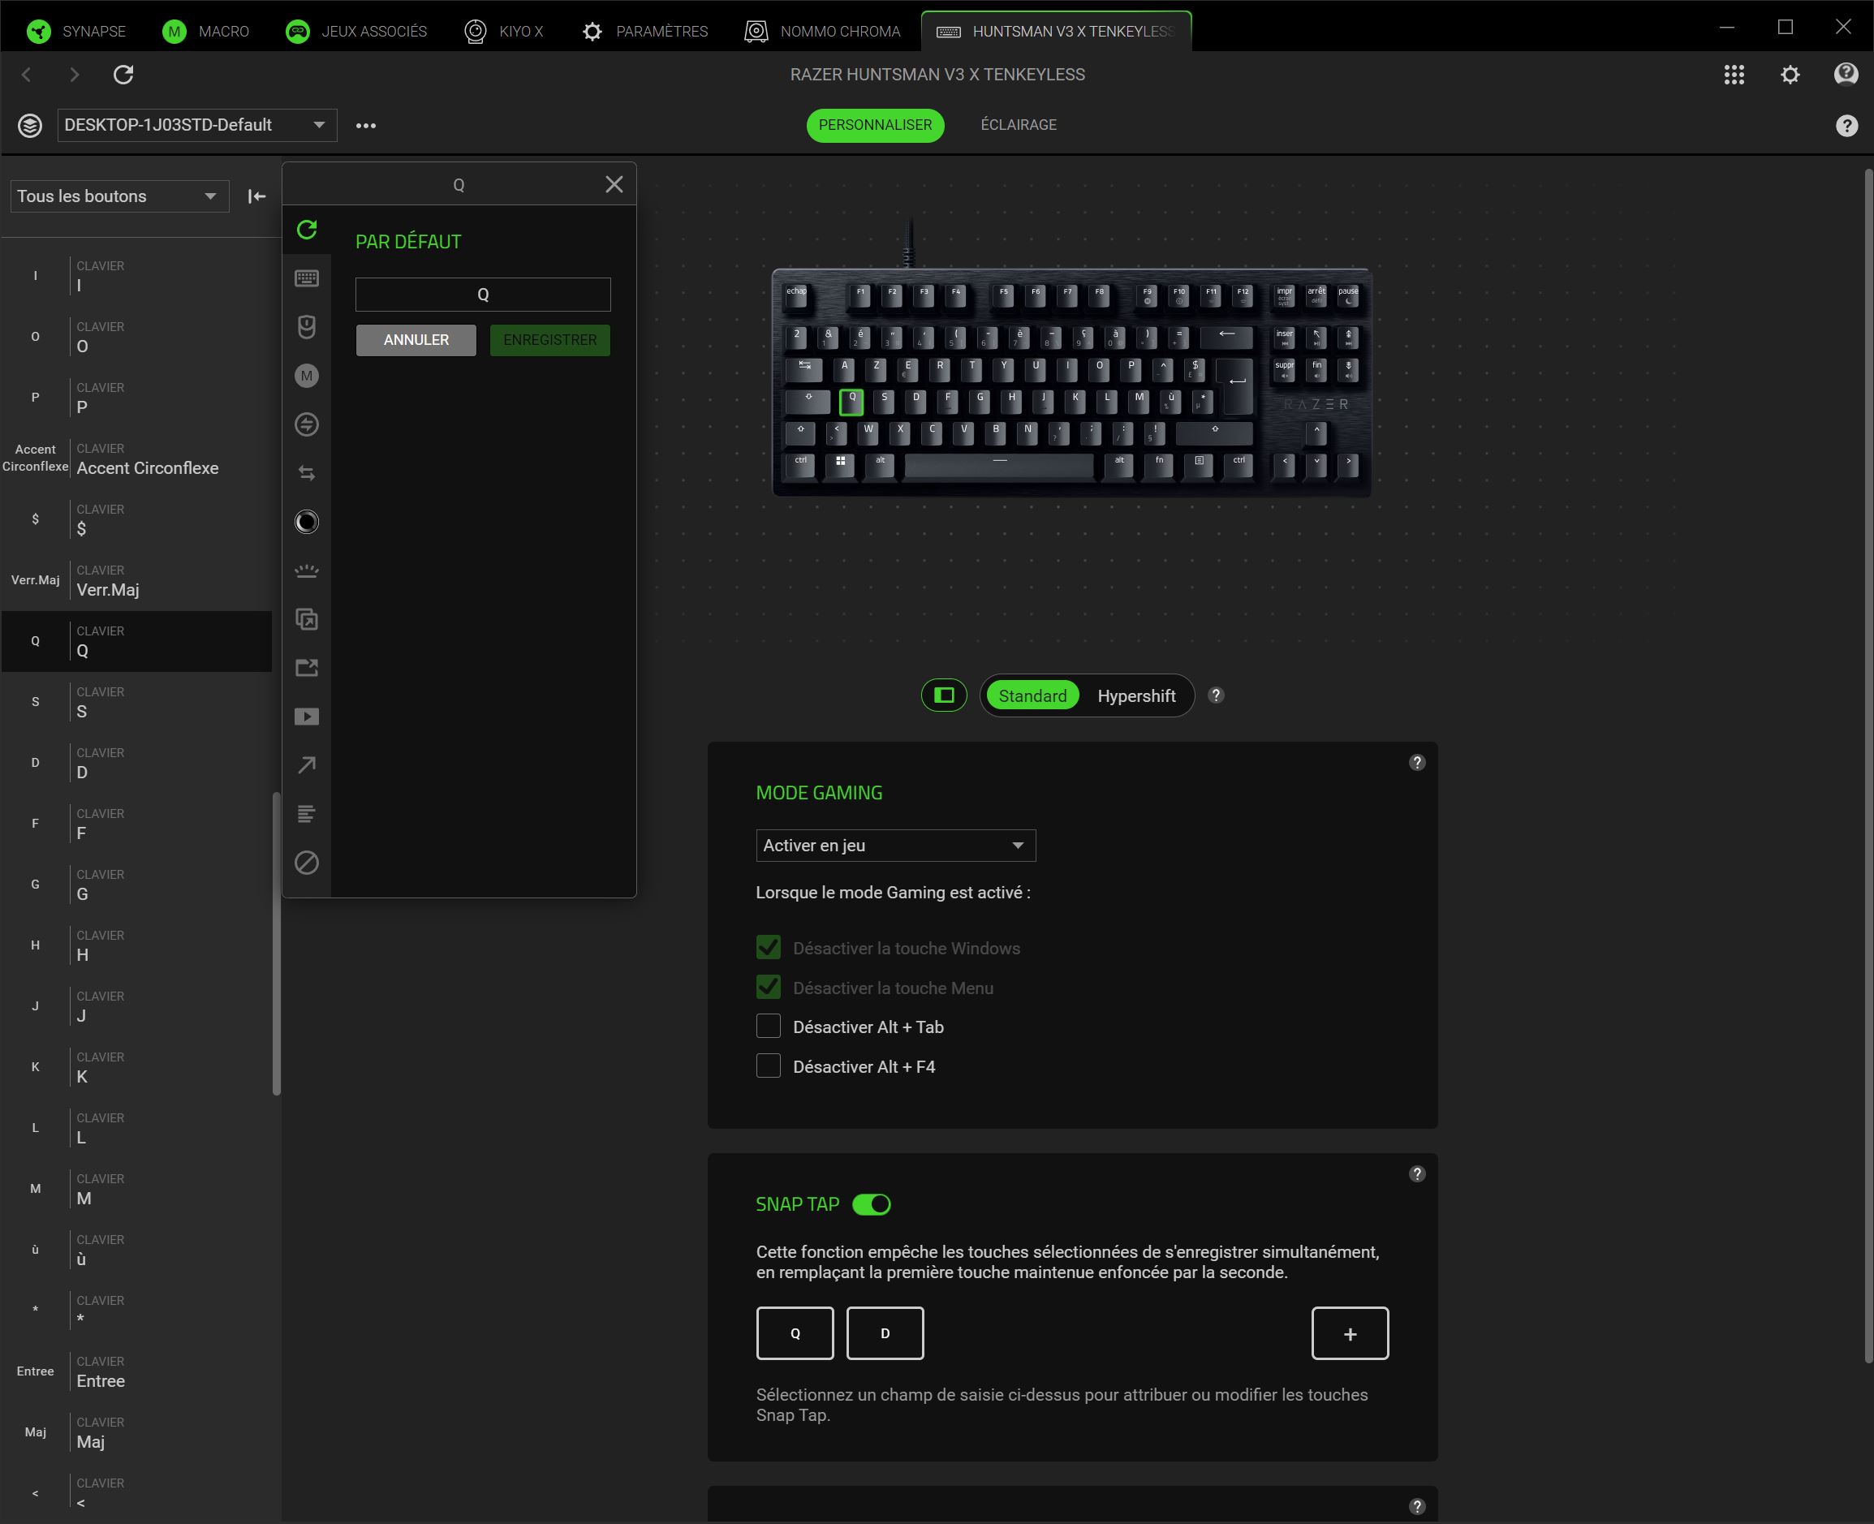Click the Q Snap Tap key slot

coord(795,1333)
